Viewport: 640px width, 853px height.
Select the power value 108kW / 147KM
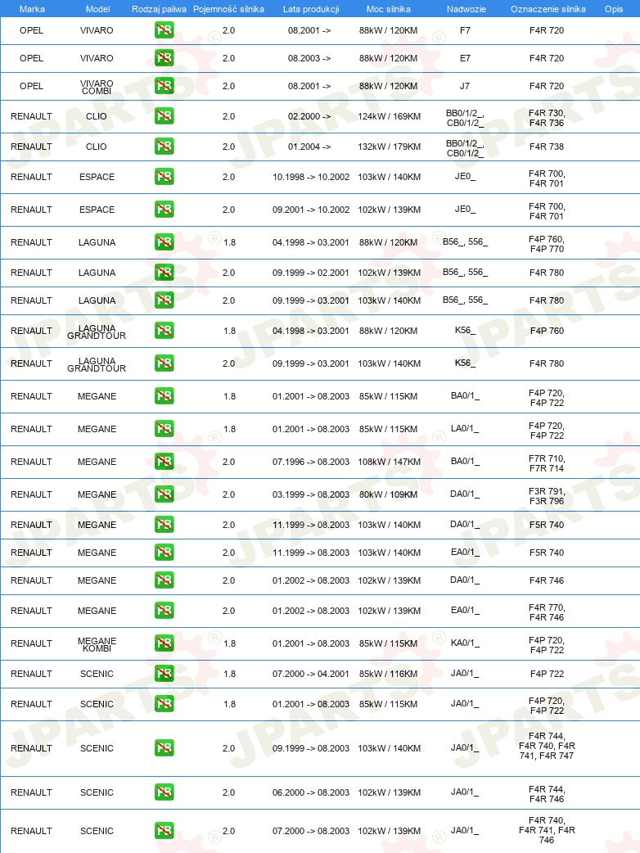tap(390, 462)
